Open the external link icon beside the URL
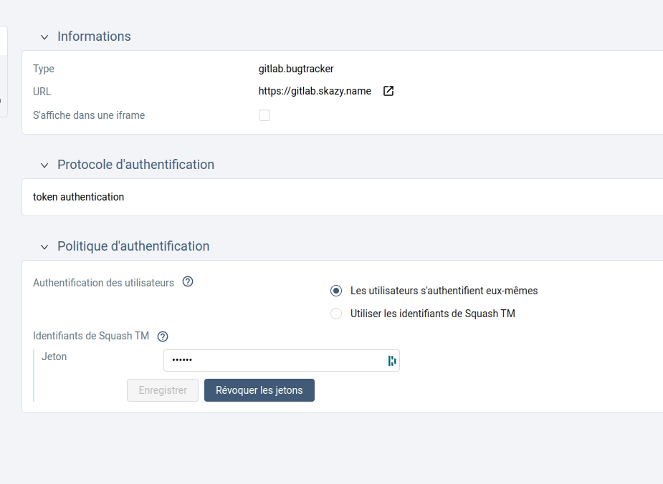The height and width of the screenshot is (484, 663). coord(388,92)
